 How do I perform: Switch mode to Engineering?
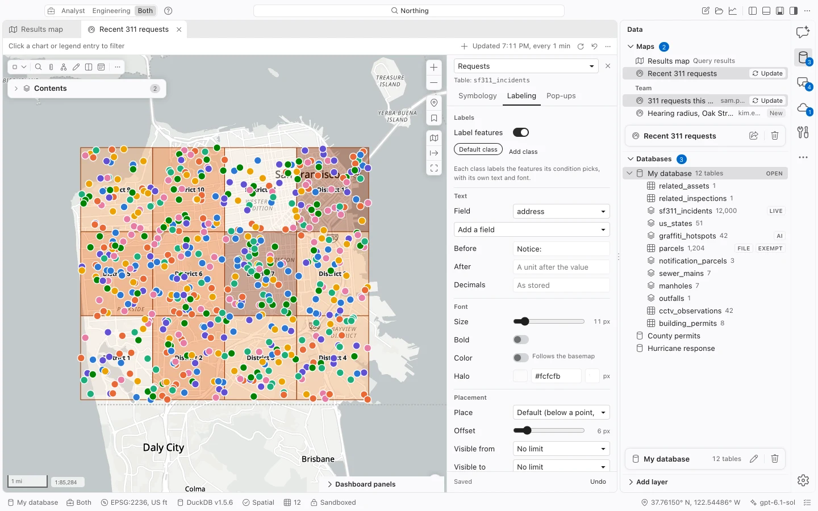pyautogui.click(x=111, y=11)
